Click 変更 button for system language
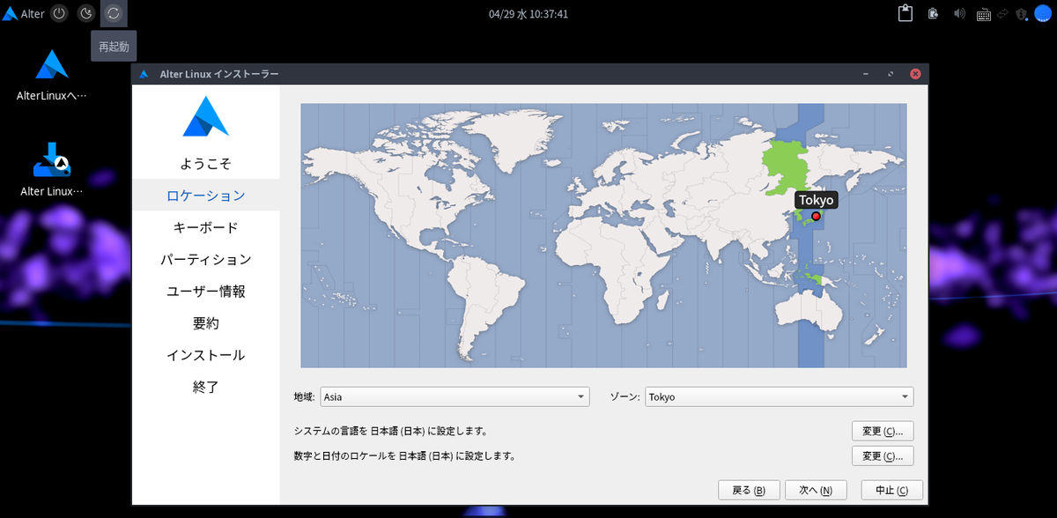The image size is (1057, 518). coord(883,432)
